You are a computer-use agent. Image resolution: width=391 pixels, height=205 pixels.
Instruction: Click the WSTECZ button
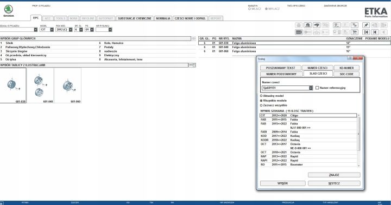(x=334, y=183)
